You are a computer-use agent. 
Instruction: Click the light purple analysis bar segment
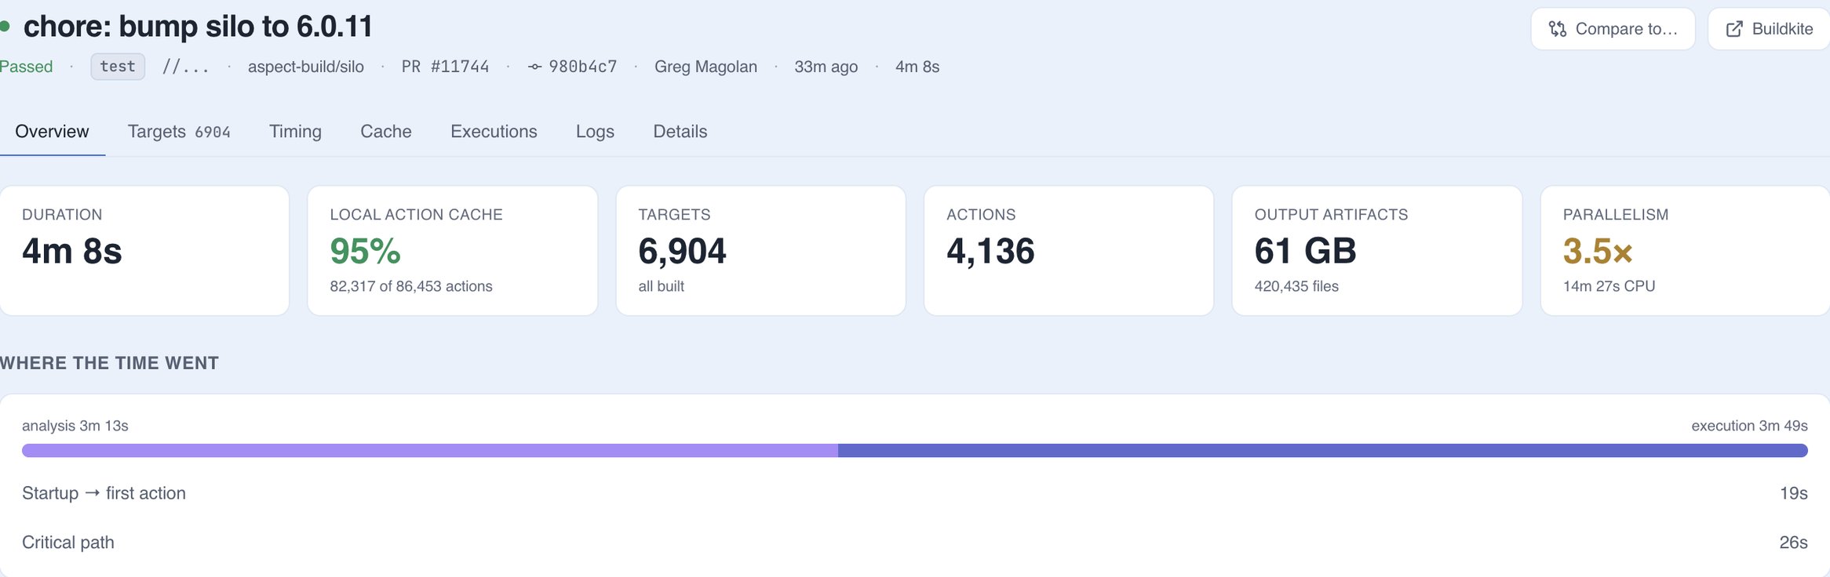click(430, 451)
